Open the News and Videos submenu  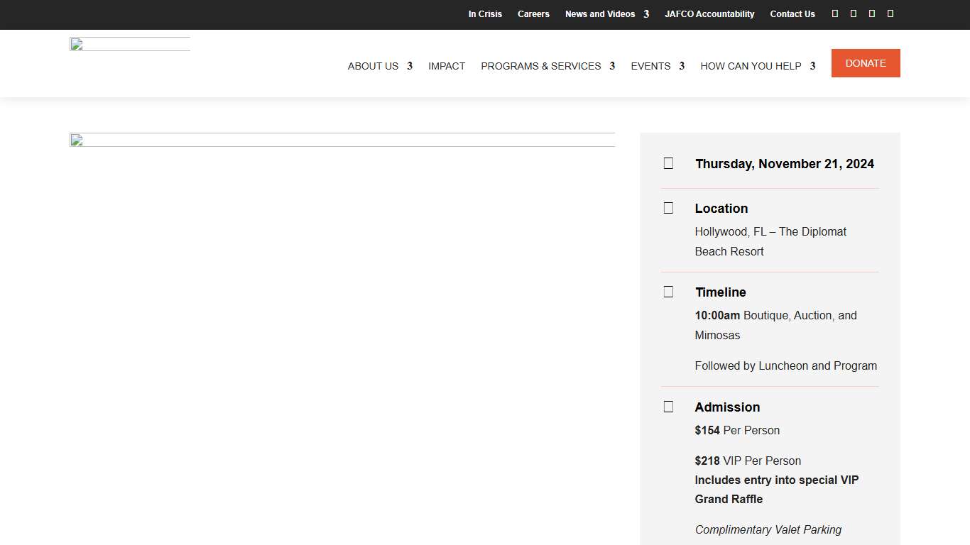(606, 14)
